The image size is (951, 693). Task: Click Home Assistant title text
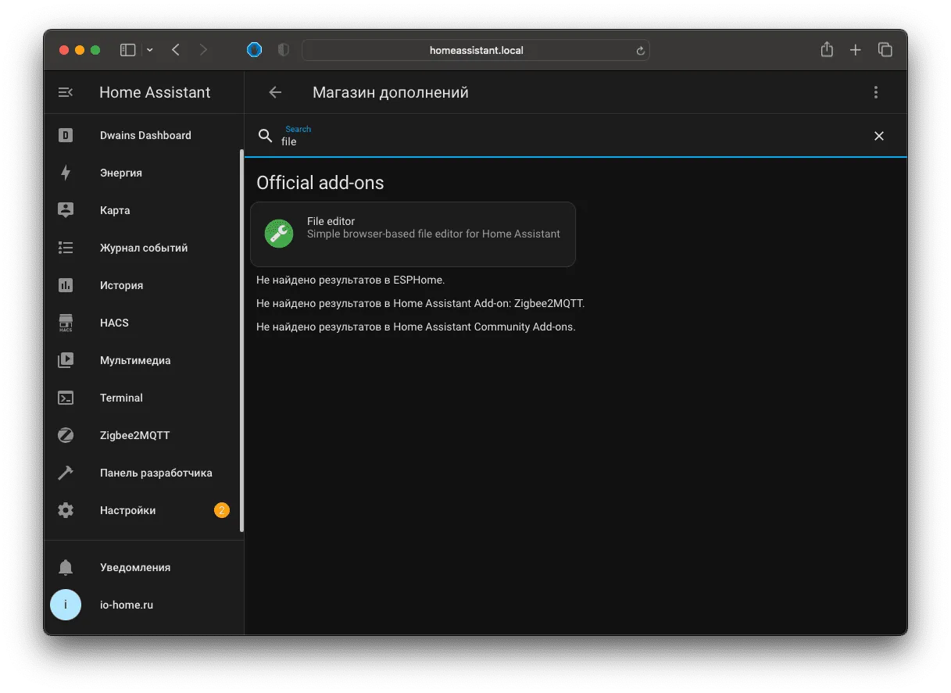pyautogui.click(x=155, y=92)
